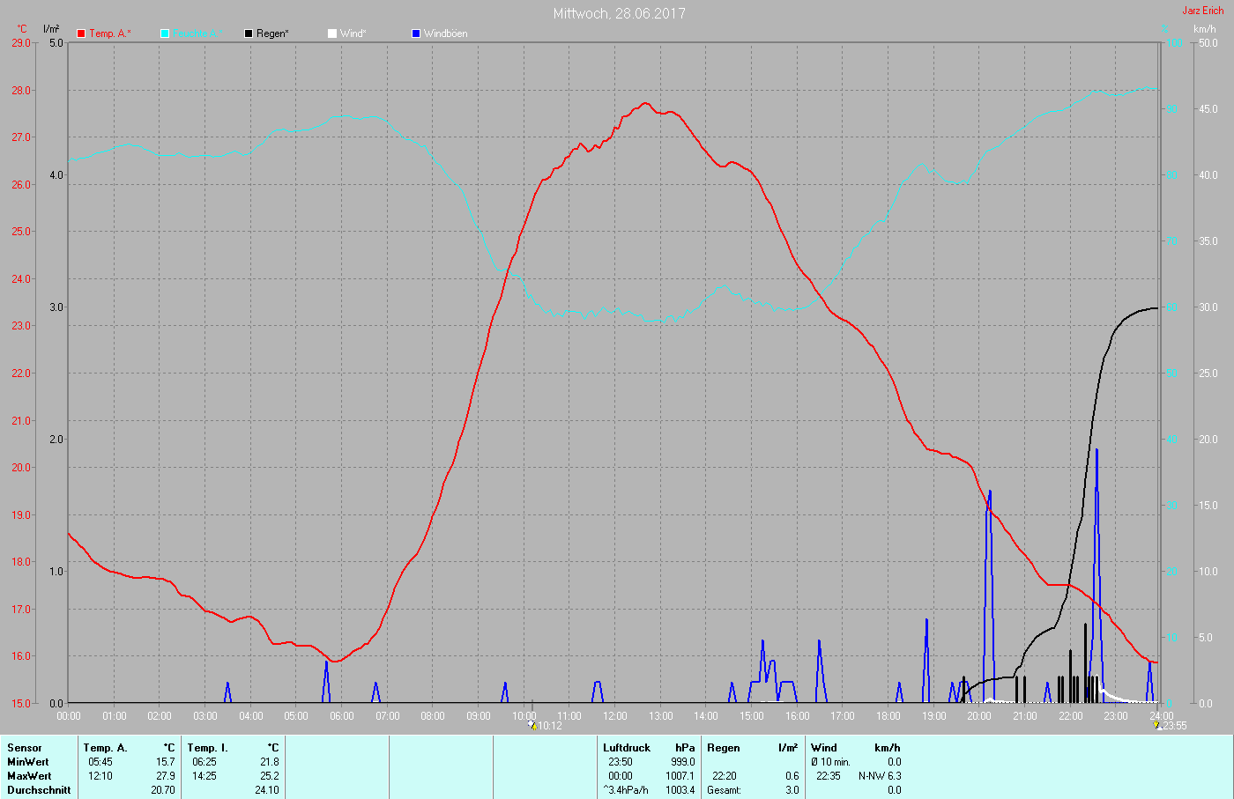
Task: Click the 'MaxWert' row label
Action: pos(29,776)
